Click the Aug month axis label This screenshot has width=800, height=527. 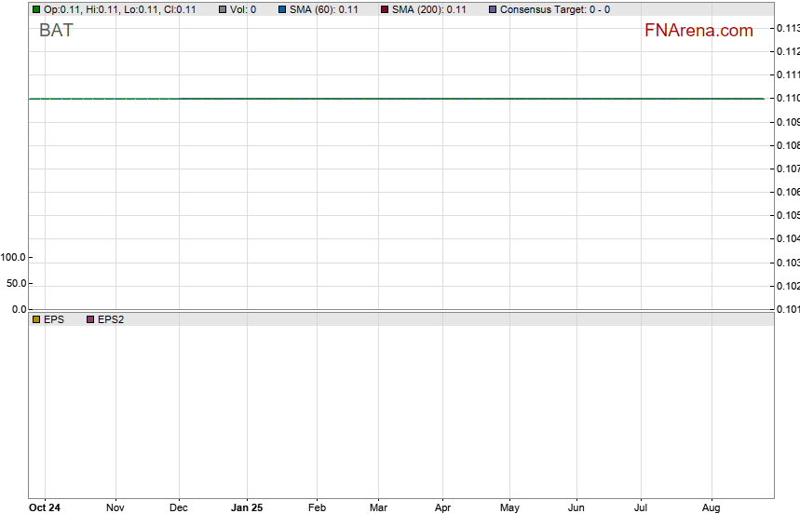tap(711, 508)
